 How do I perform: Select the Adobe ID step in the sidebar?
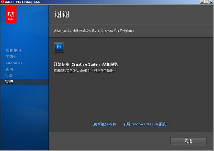tap(13, 63)
